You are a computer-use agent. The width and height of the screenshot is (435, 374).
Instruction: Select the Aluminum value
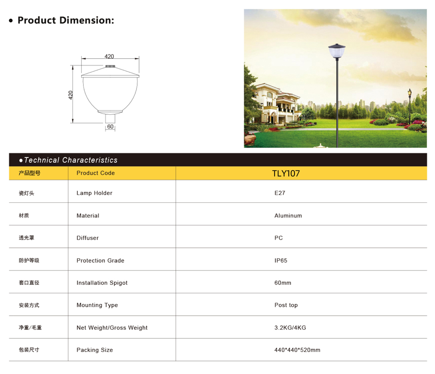coord(288,216)
